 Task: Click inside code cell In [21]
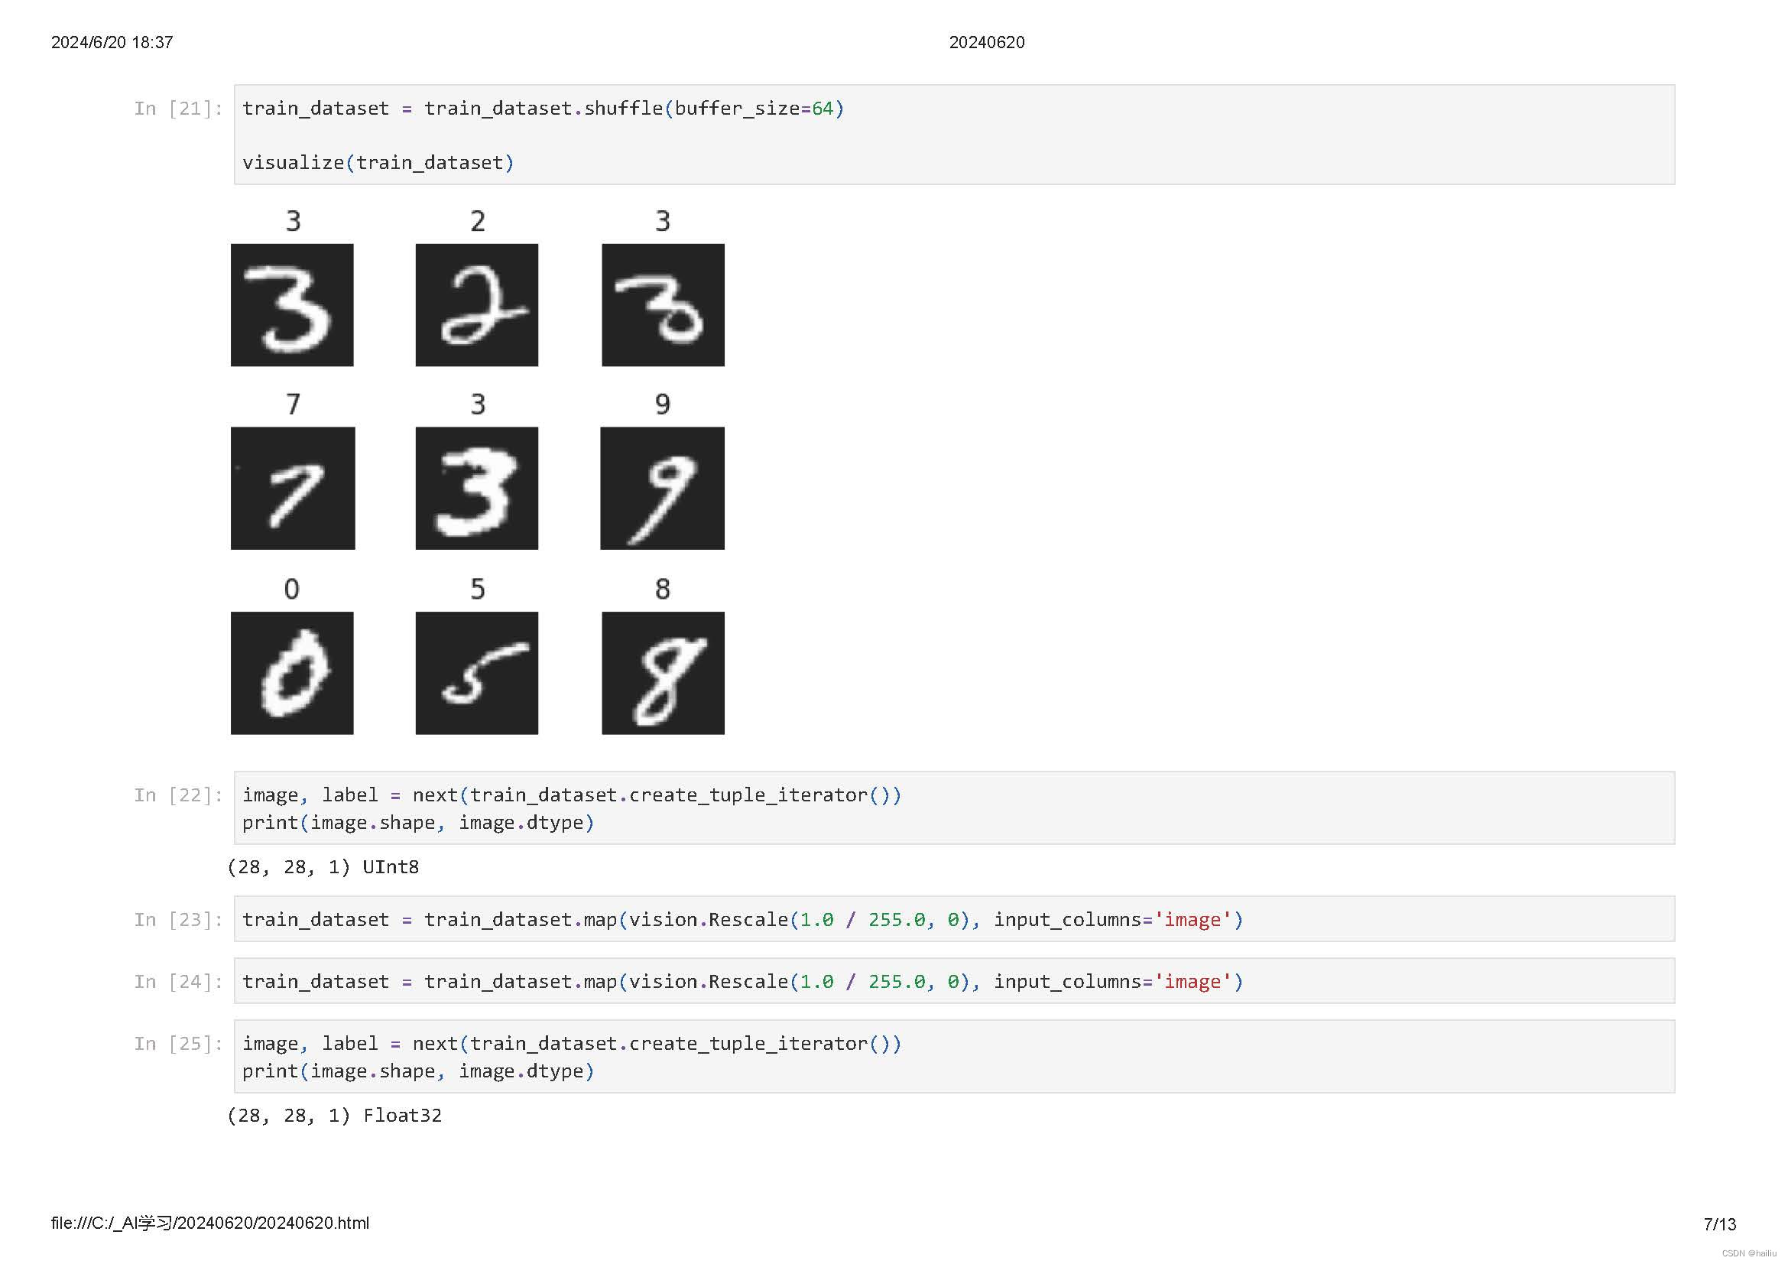pyautogui.click(x=953, y=135)
